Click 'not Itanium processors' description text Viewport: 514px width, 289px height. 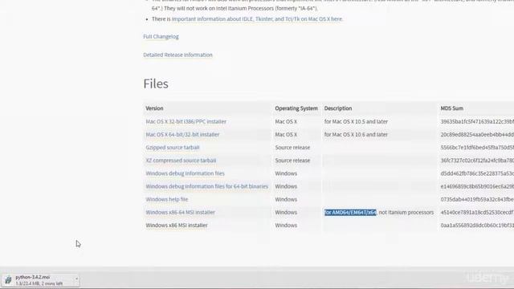[x=406, y=212]
